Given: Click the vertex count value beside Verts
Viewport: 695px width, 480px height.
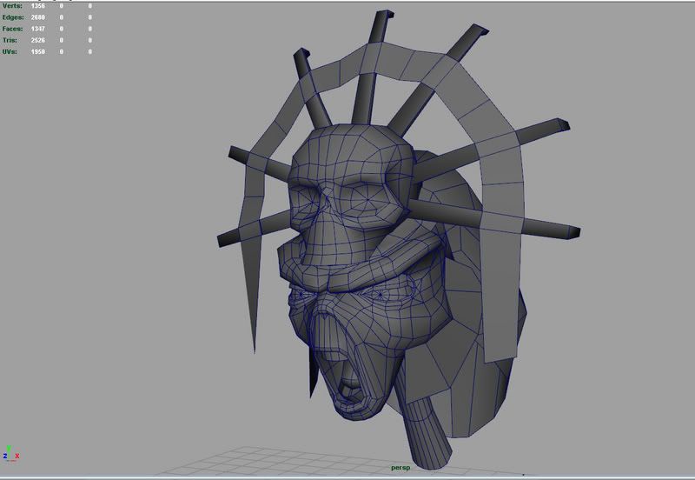Looking at the screenshot, I should tap(38, 6).
